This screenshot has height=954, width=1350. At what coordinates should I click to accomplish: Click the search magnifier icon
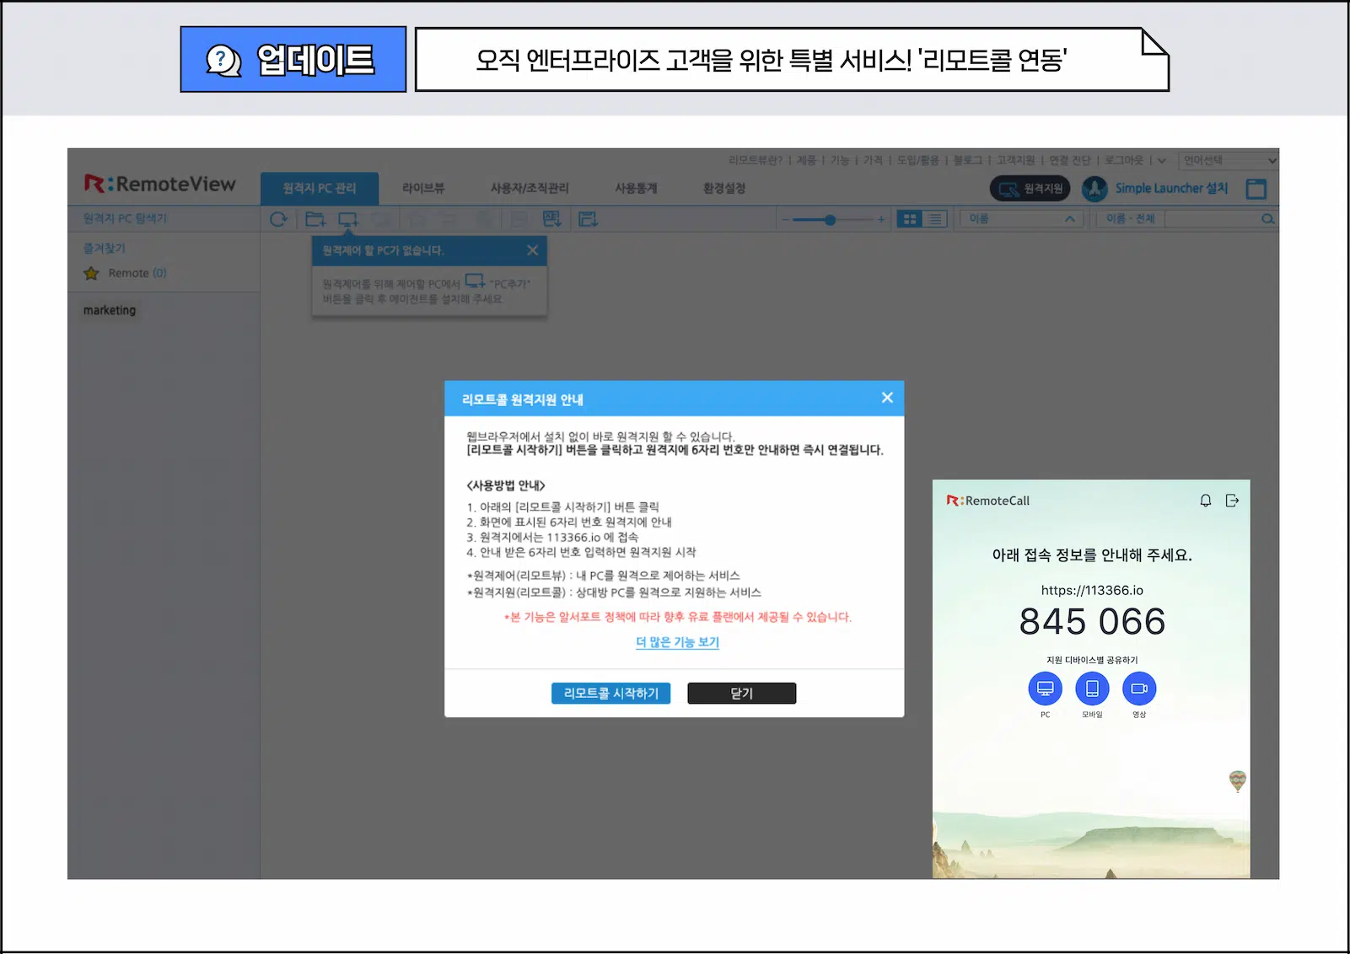(x=1268, y=219)
